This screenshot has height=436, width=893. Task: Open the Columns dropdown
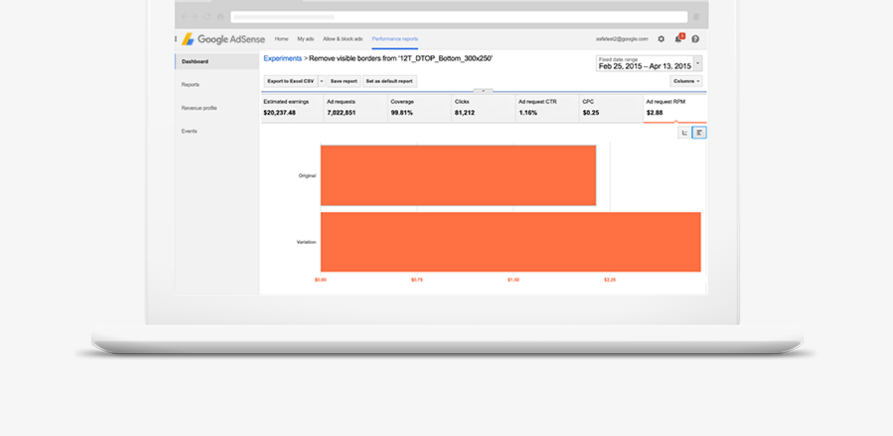(686, 81)
